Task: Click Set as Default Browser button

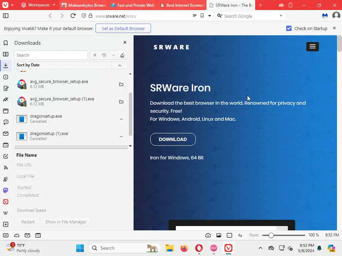Action: point(123,28)
